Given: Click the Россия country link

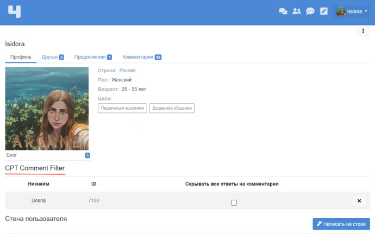Looking at the screenshot, I should [x=128, y=71].
